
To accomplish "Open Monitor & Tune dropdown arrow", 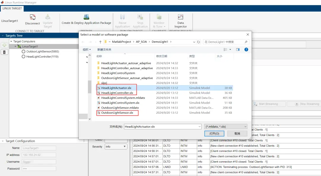I will 164,27.
